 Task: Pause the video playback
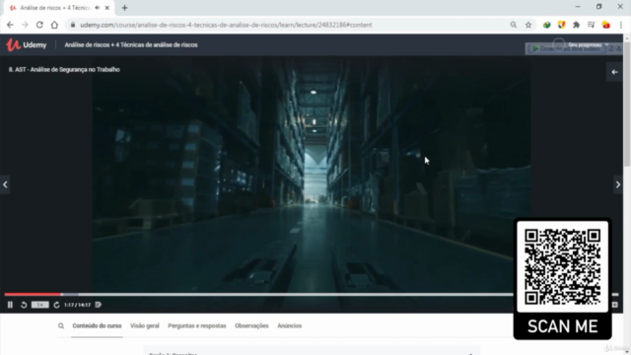coord(10,305)
